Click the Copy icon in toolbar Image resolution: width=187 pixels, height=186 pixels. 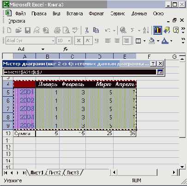coord(96,30)
